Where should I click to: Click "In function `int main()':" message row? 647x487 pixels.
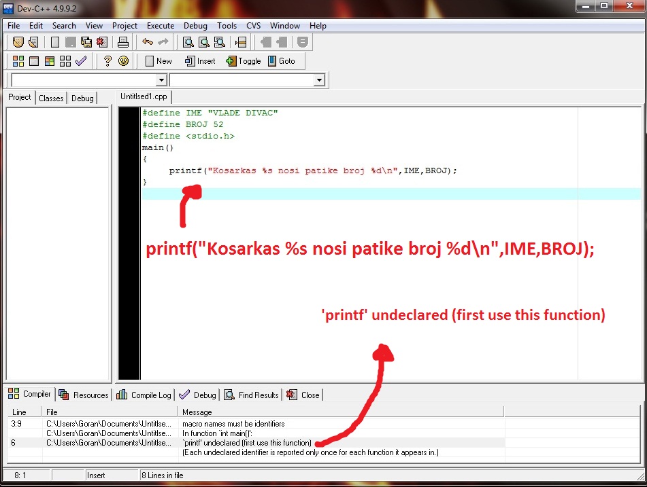pyautogui.click(x=217, y=433)
